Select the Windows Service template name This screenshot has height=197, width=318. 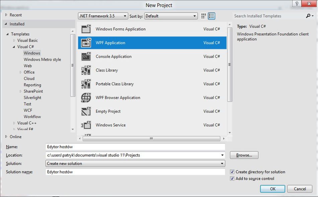point(110,125)
